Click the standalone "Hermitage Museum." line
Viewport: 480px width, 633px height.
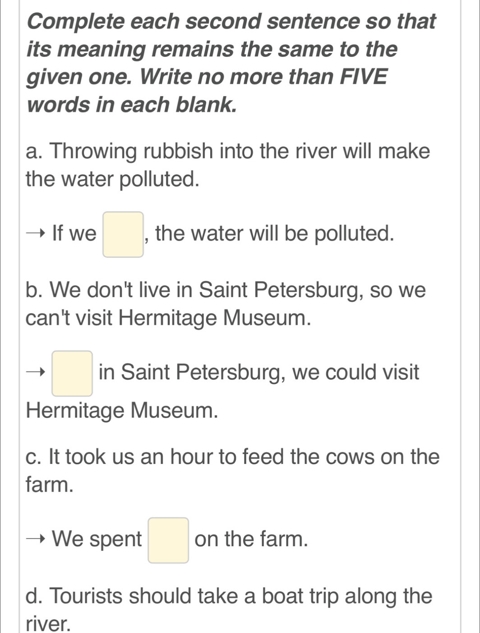(x=122, y=411)
